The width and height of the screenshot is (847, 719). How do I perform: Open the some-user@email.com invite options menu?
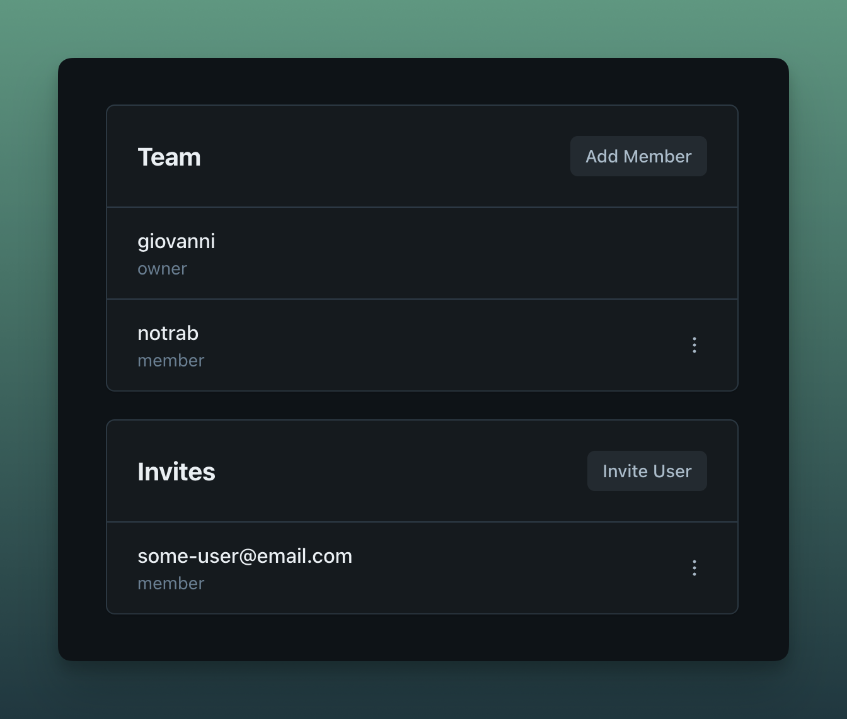694,568
